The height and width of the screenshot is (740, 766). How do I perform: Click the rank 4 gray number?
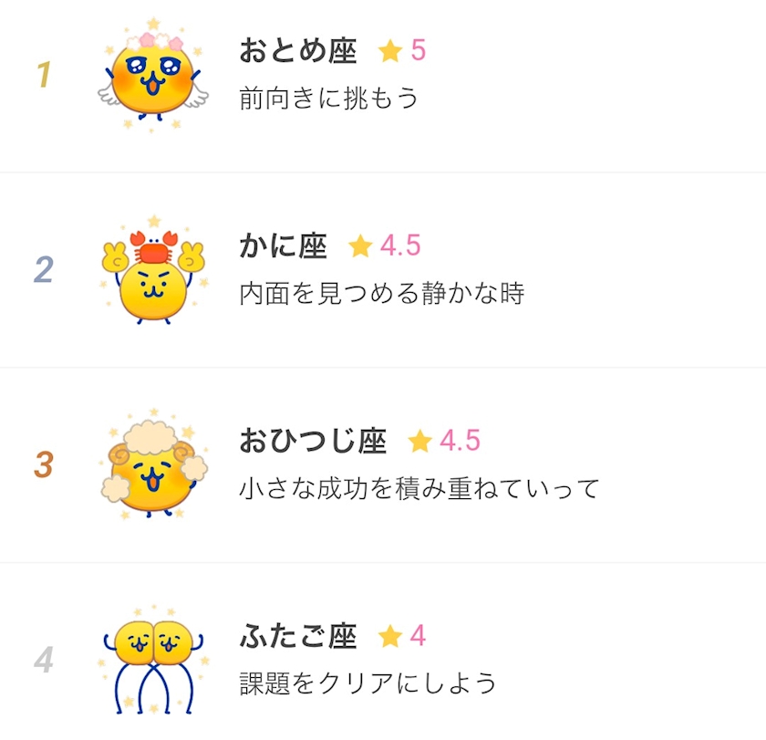point(43,660)
